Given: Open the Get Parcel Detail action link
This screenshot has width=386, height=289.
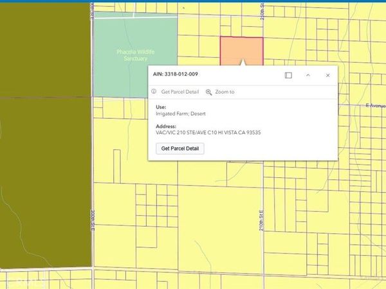Looking at the screenshot, I should point(180,92).
